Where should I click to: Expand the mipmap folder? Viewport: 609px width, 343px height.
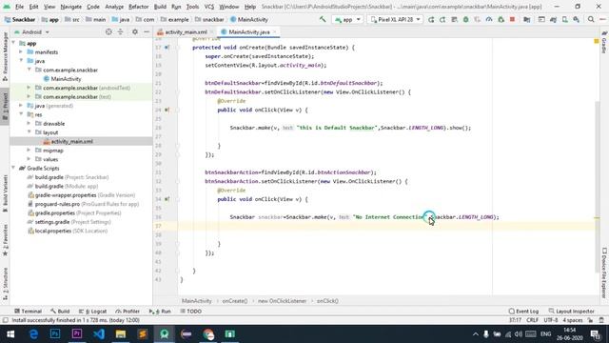tap(29, 151)
